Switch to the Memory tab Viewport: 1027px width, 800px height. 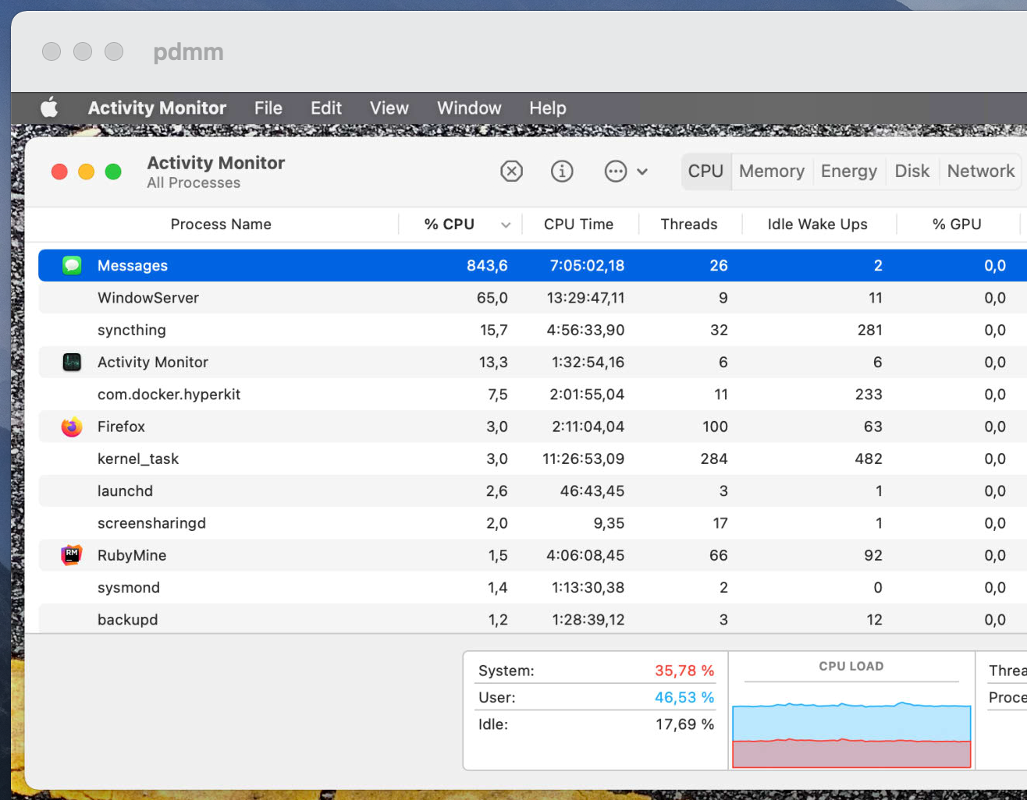tap(771, 171)
